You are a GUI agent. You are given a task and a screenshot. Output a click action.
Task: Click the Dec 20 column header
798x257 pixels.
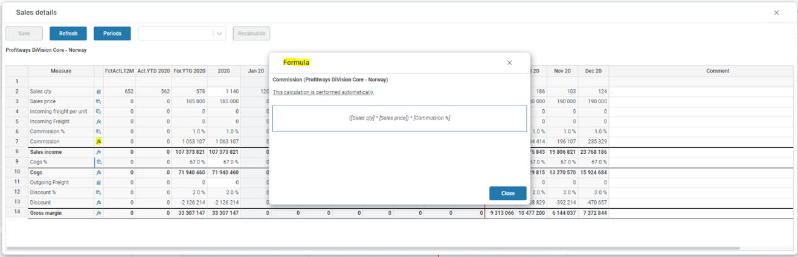[593, 71]
